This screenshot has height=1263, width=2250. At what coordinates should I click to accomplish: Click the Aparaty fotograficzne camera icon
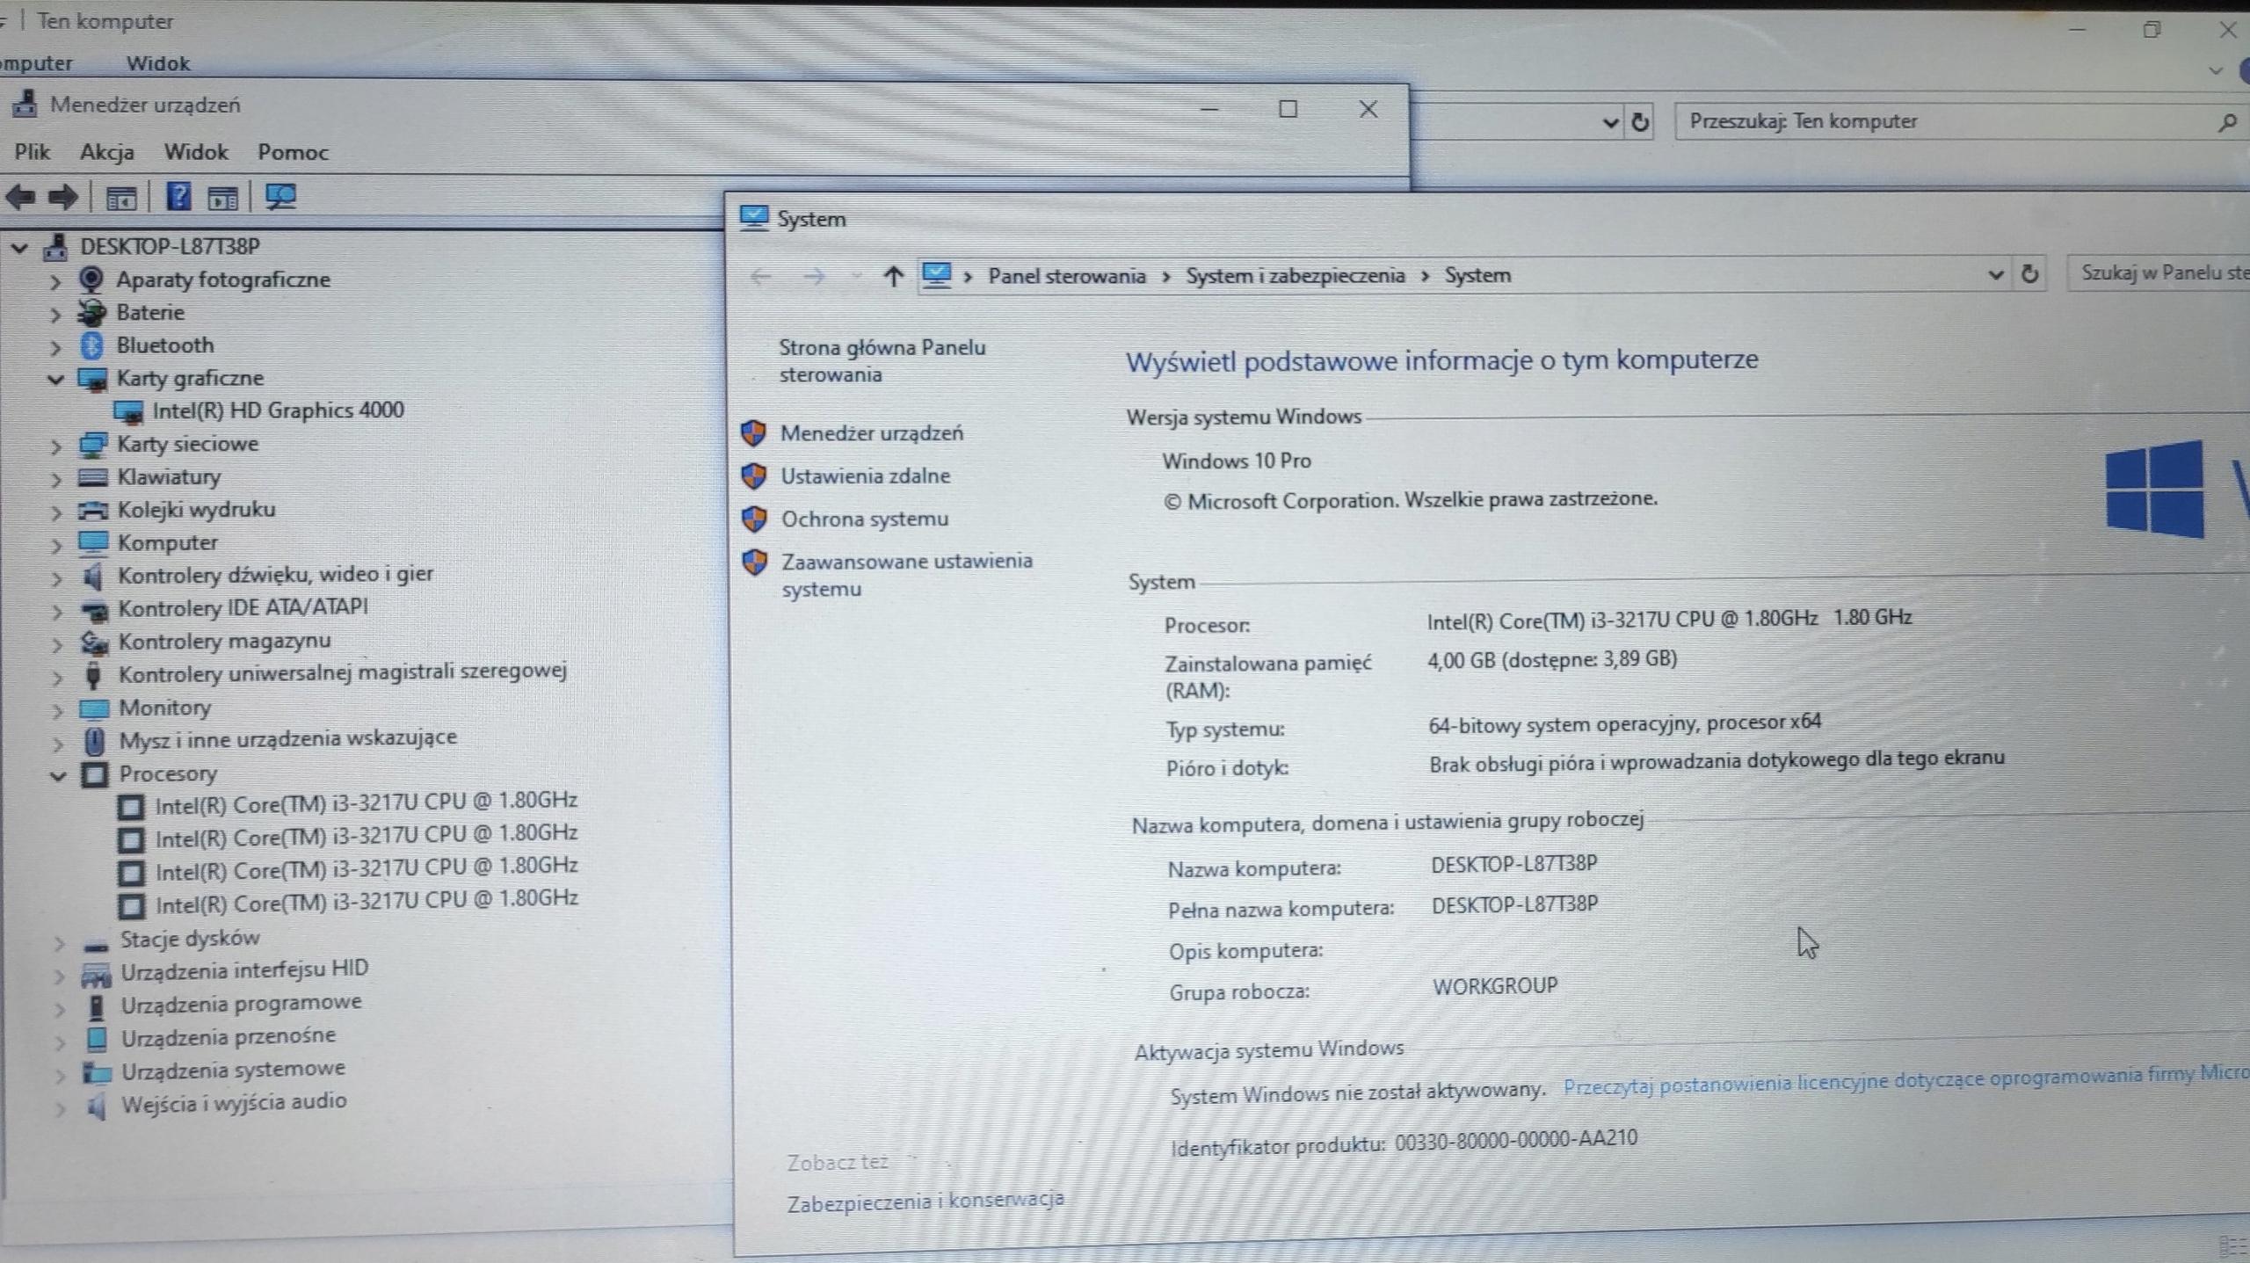91,279
